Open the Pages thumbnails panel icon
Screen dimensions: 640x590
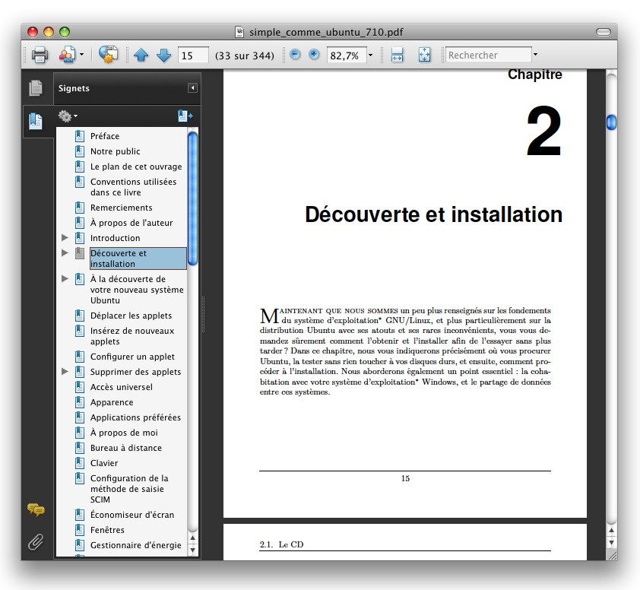(x=36, y=87)
